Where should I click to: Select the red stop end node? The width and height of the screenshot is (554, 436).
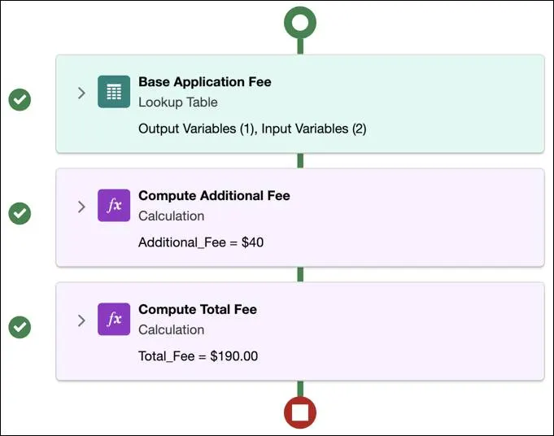pos(300,412)
